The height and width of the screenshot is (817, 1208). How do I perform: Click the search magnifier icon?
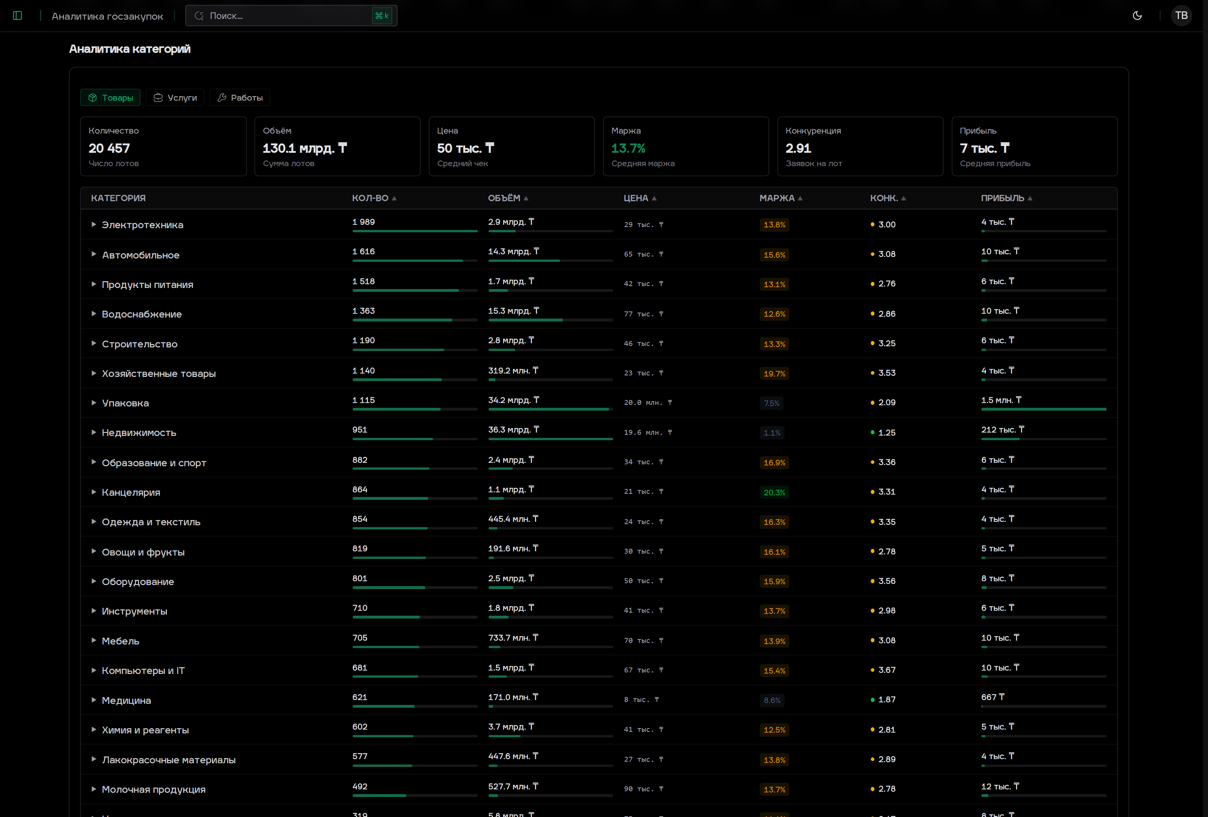[x=199, y=16]
